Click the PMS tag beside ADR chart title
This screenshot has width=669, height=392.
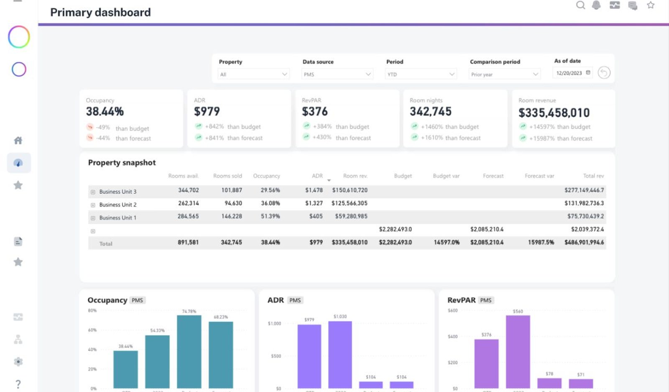pyautogui.click(x=295, y=300)
